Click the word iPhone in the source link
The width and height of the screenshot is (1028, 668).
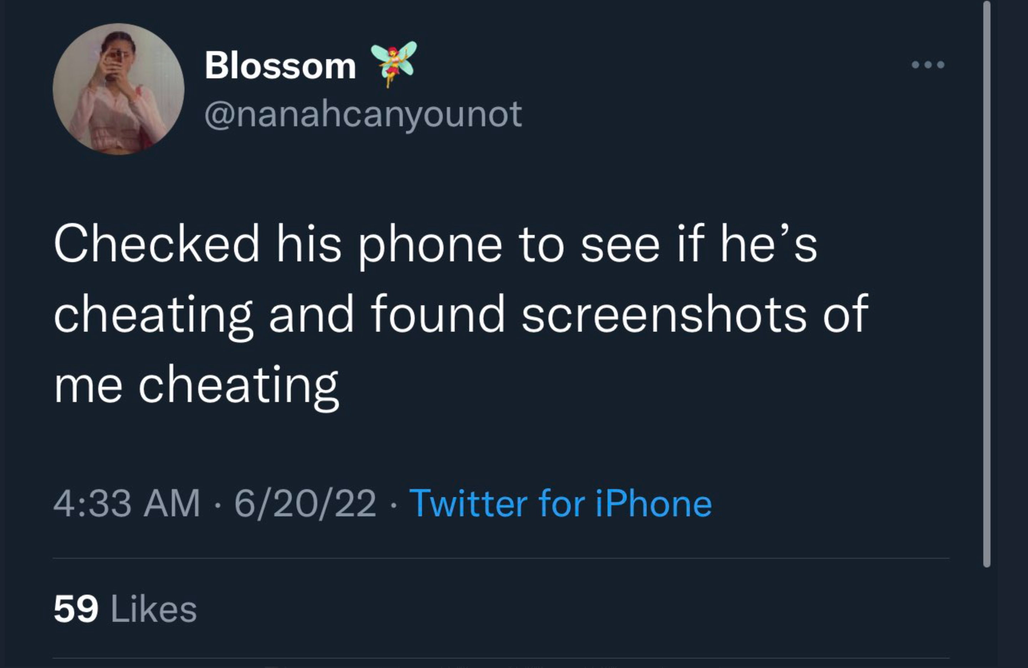[654, 503]
